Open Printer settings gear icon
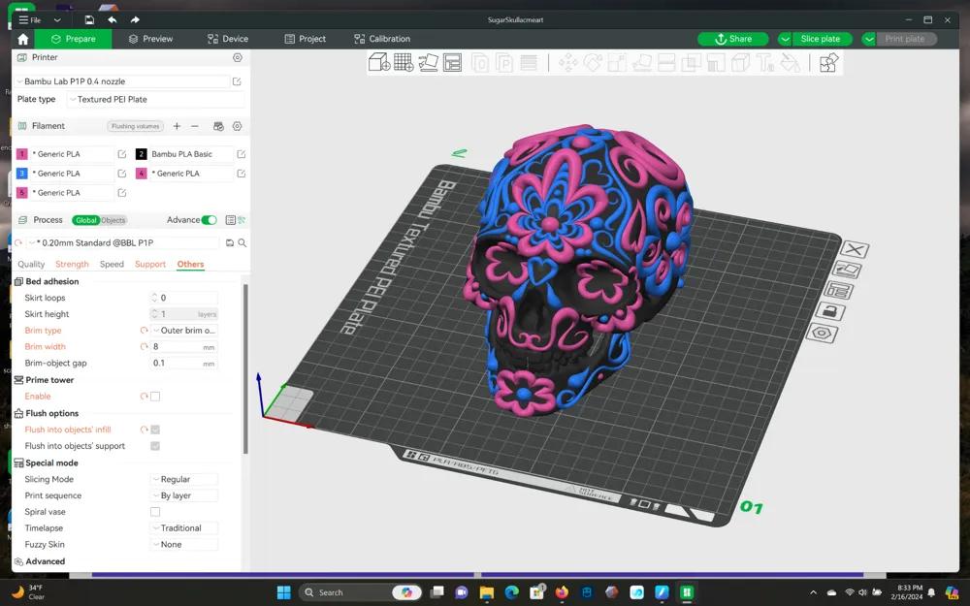This screenshot has width=970, height=606. coord(238,57)
